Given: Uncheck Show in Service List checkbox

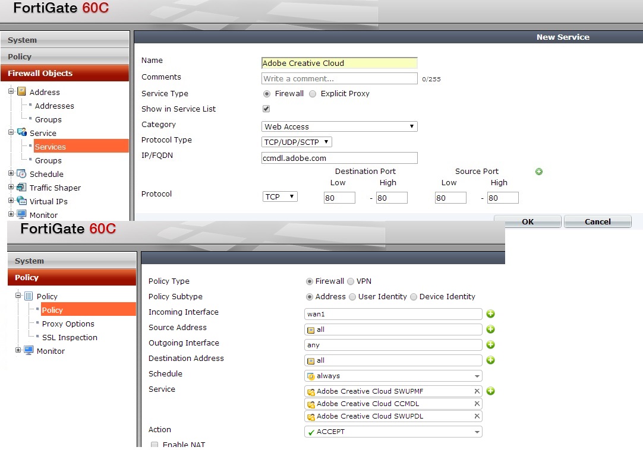Looking at the screenshot, I should (x=266, y=109).
